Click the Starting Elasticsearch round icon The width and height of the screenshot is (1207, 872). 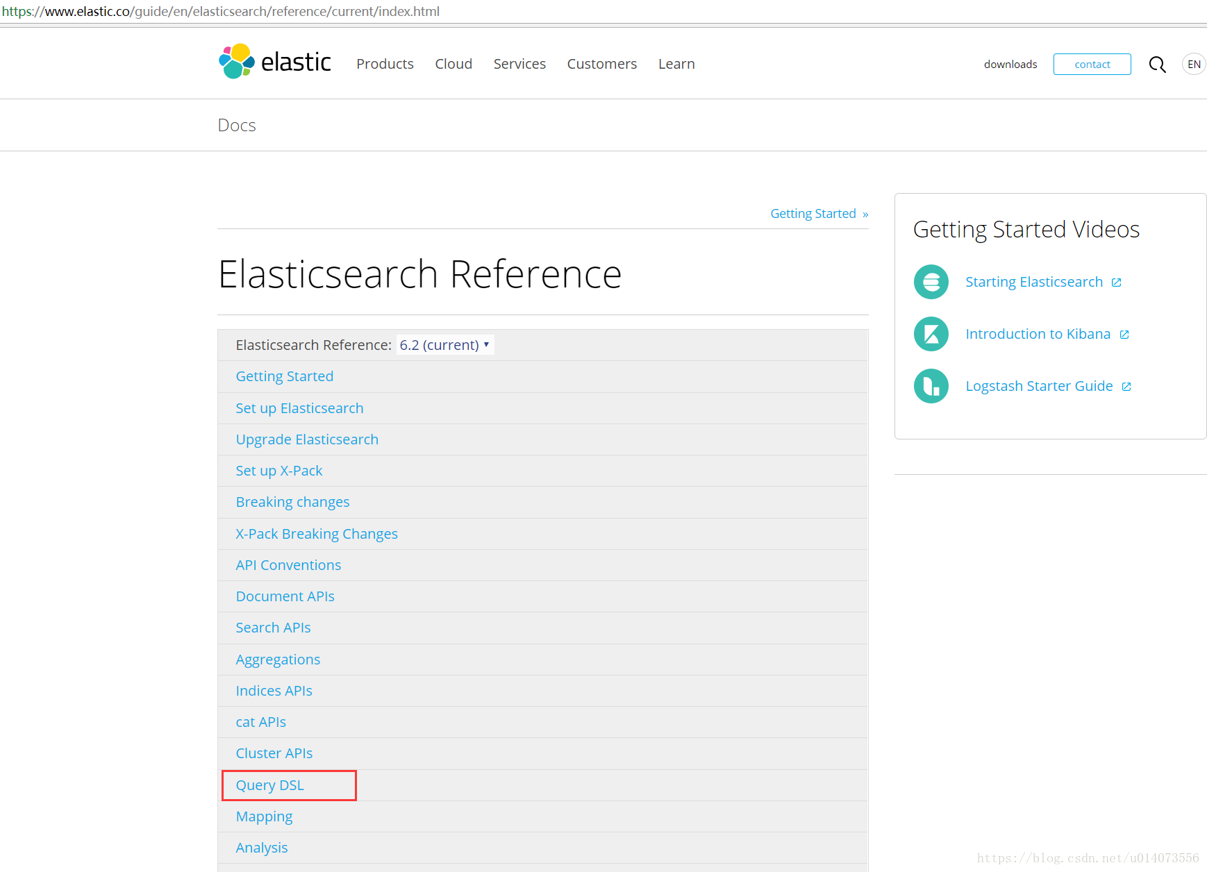[931, 282]
